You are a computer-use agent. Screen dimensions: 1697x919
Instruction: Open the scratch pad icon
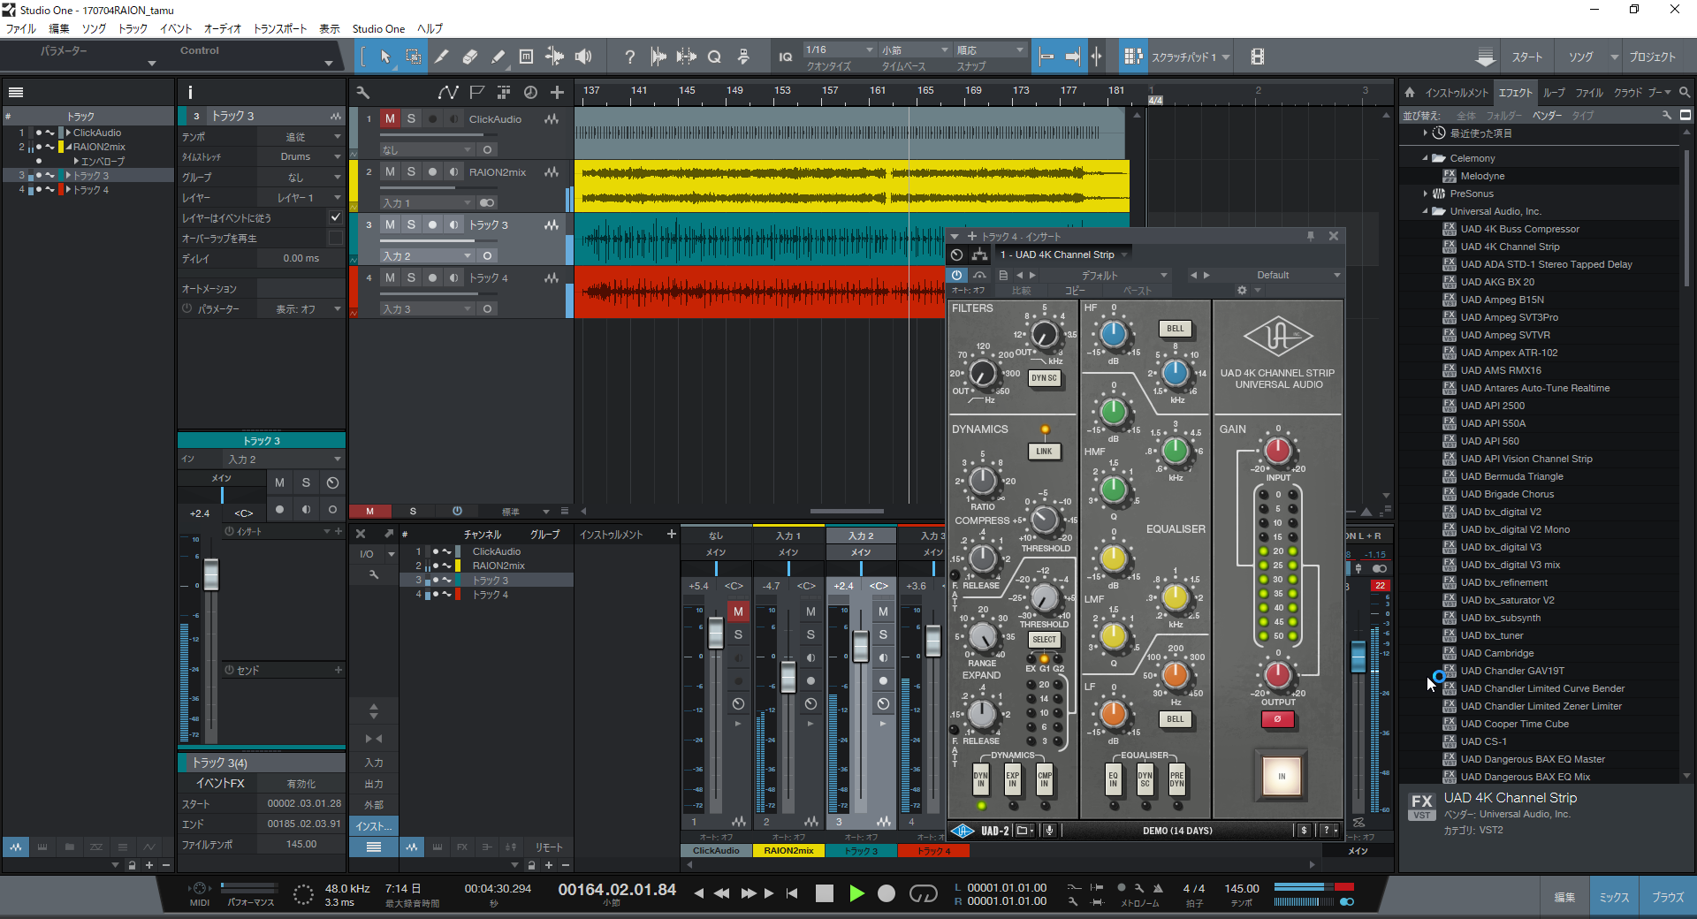point(1133,57)
